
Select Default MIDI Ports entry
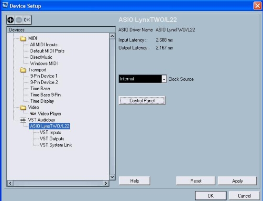47,51
